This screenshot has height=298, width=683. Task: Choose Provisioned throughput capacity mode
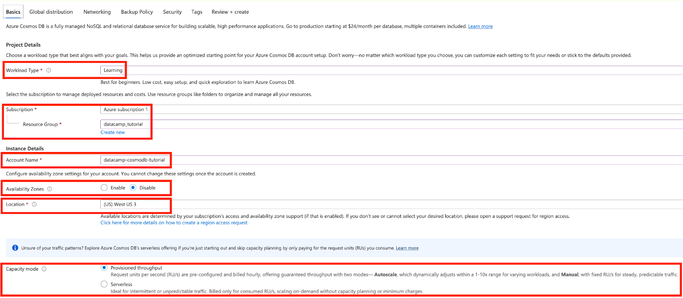click(104, 268)
